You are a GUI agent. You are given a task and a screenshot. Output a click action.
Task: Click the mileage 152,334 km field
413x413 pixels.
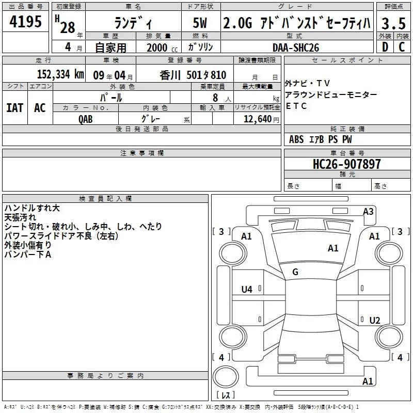(44, 74)
